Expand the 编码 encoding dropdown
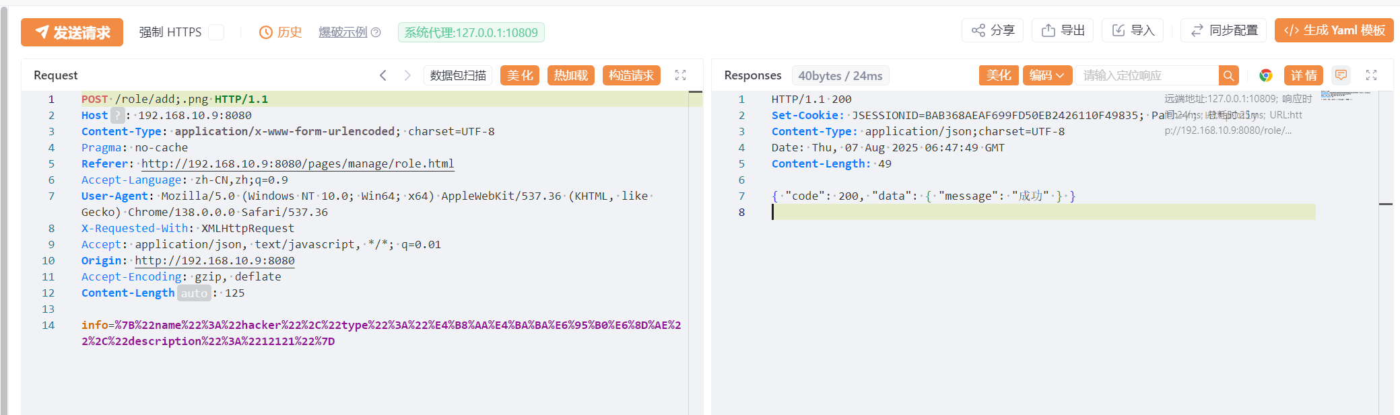The height and width of the screenshot is (415, 1400). [1046, 75]
